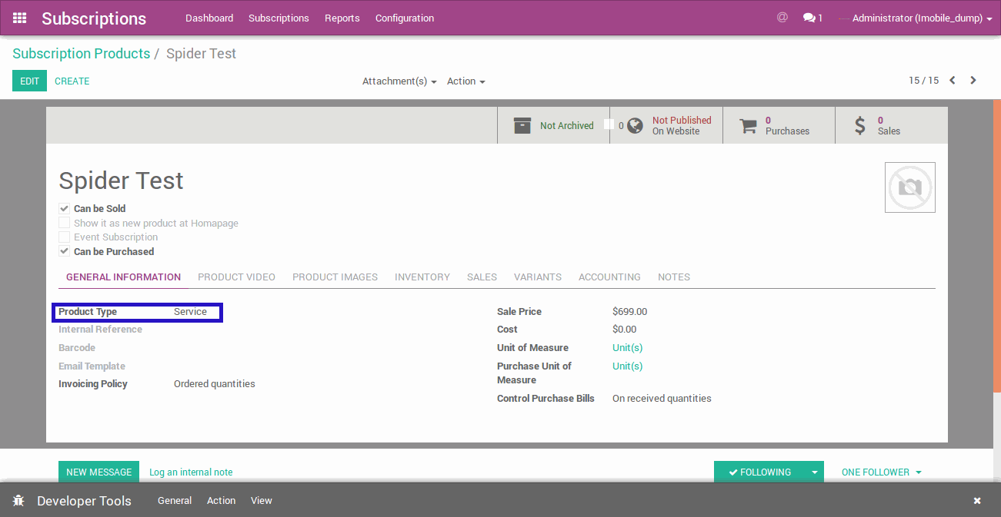This screenshot has width=1001, height=517.
Task: Open the conversations chat bubble icon
Action: 809,18
